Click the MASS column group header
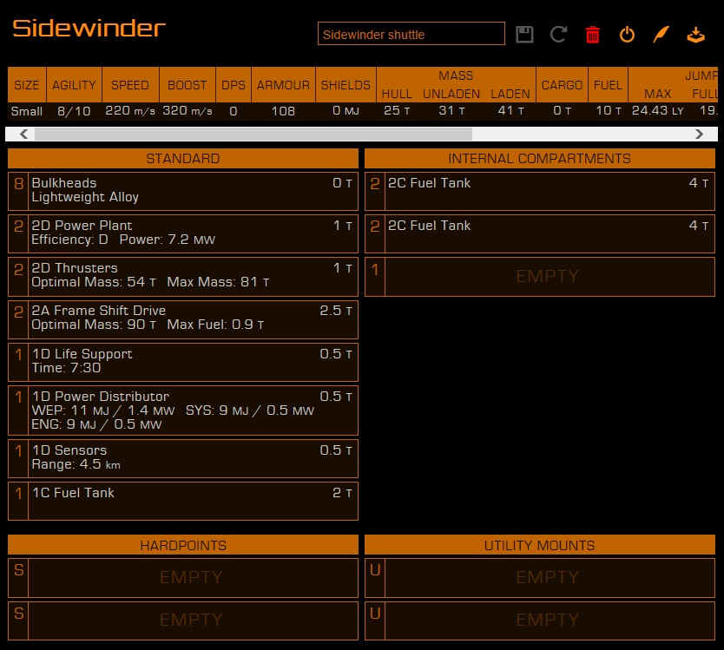 point(457,76)
